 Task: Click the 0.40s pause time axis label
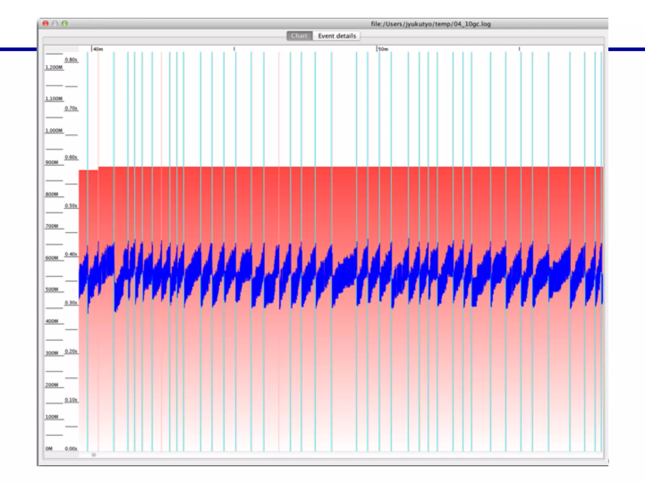click(71, 254)
